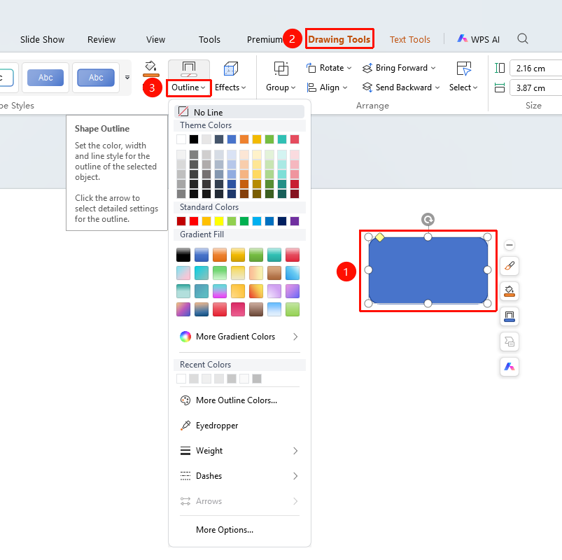Click the floating format painter brush icon
The width and height of the screenshot is (562, 560).
point(510,266)
